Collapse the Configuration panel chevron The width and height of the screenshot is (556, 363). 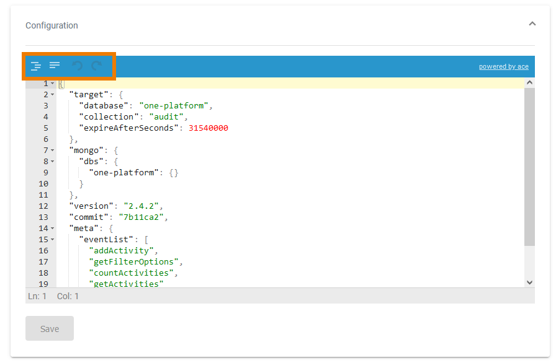[x=532, y=23]
